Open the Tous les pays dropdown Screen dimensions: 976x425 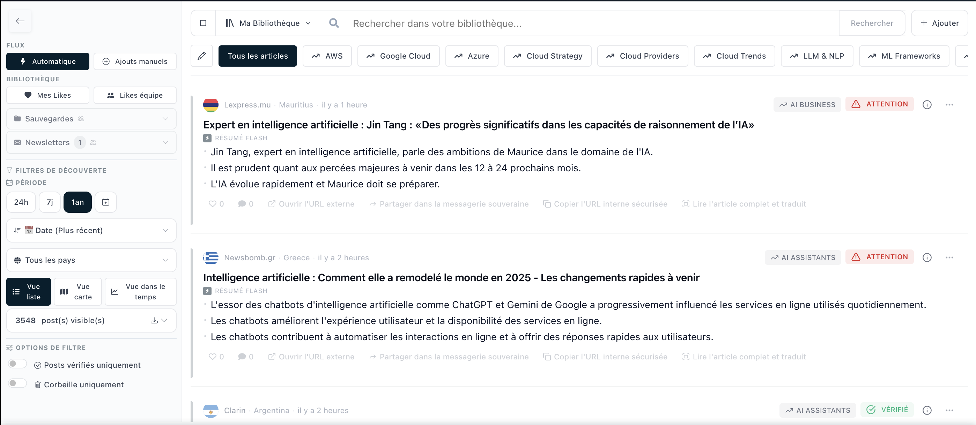[91, 260]
